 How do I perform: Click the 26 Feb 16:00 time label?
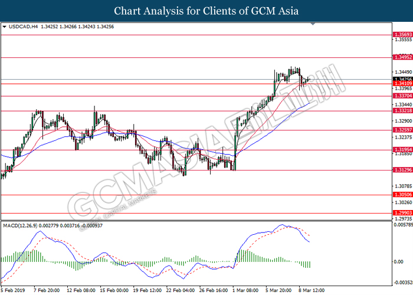214,290
